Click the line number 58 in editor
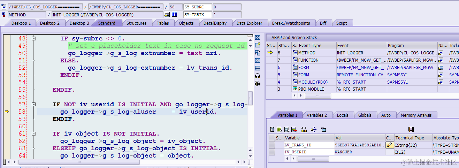This screenshot has width=459, height=168. 22,112
